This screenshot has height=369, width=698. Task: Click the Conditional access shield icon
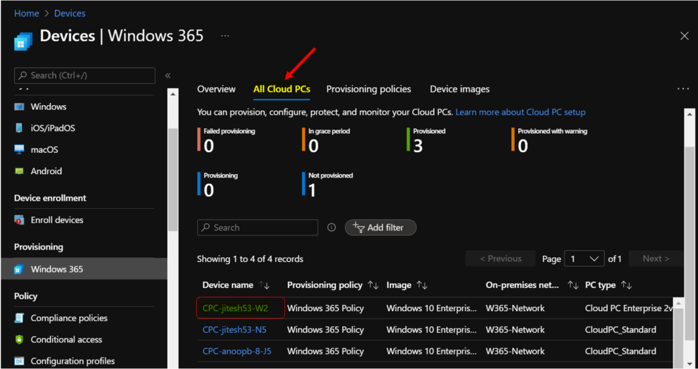[19, 340]
